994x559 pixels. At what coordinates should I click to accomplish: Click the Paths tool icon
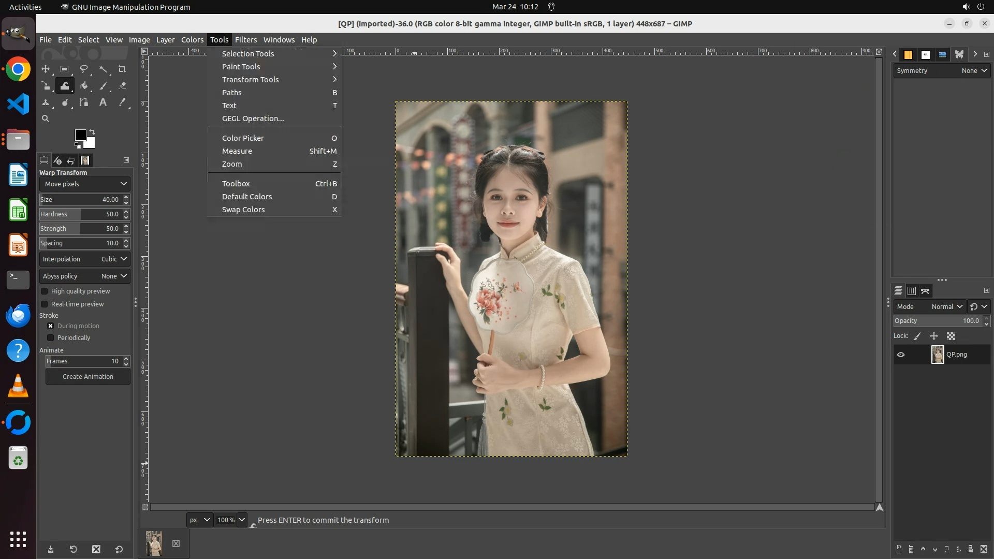point(84,102)
